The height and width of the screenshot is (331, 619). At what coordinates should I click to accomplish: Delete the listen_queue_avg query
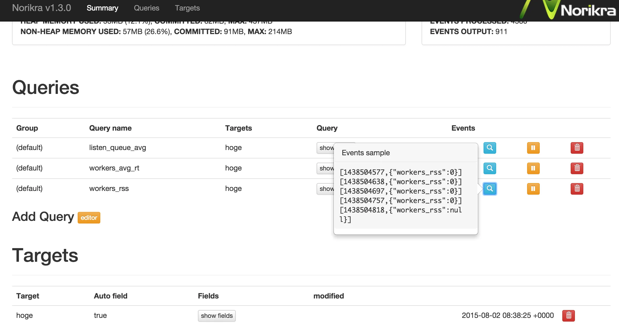[577, 148]
